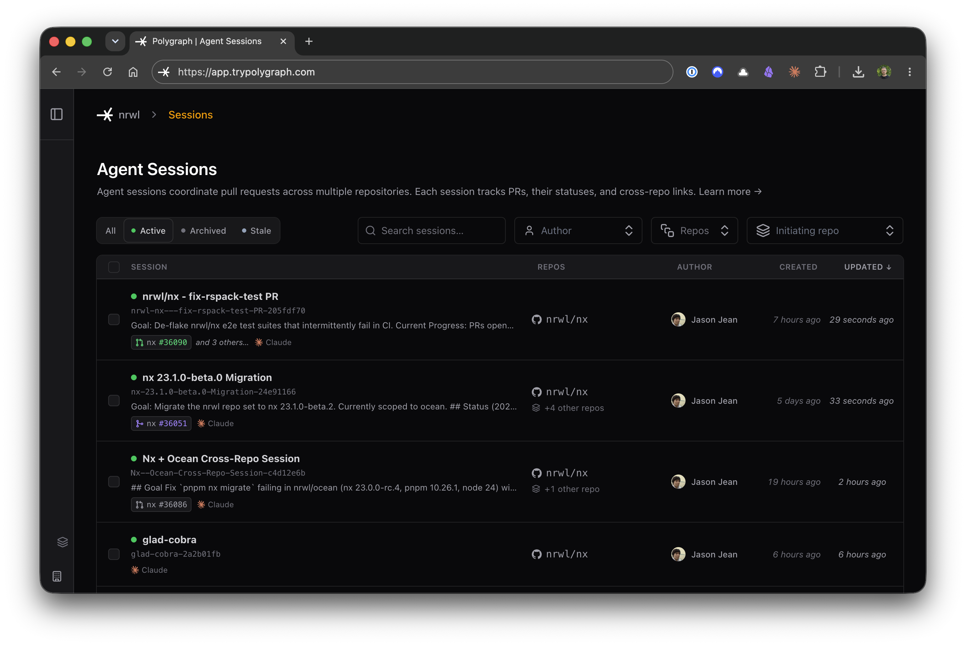Click the search magnifier icon

[x=371, y=231]
